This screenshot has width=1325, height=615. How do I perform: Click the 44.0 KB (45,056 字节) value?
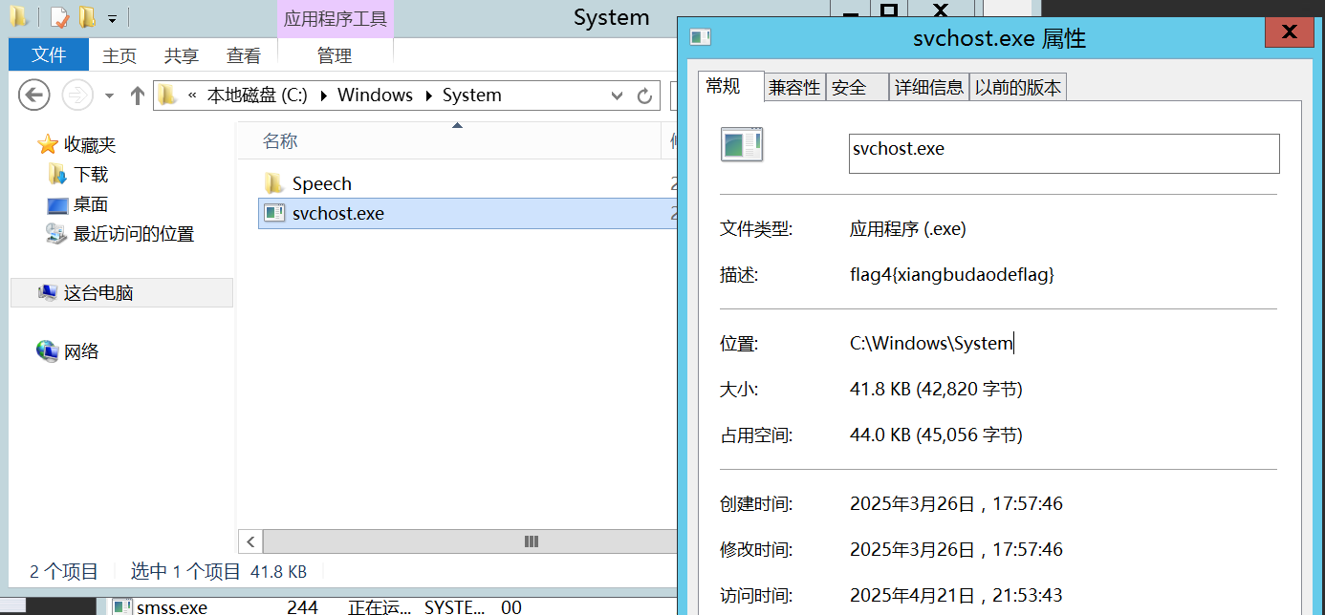(x=936, y=435)
